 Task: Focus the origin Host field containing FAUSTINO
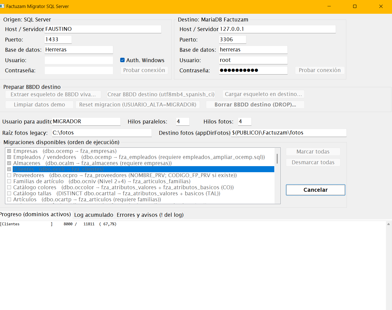[x=103, y=29]
